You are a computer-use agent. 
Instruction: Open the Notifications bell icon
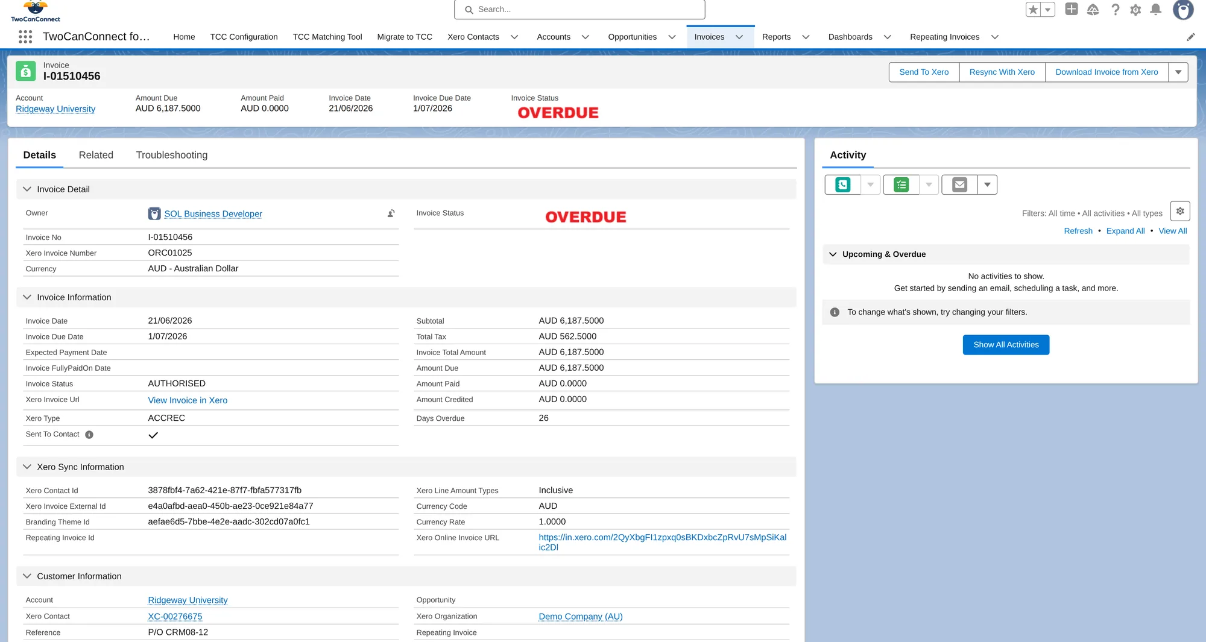(1156, 10)
